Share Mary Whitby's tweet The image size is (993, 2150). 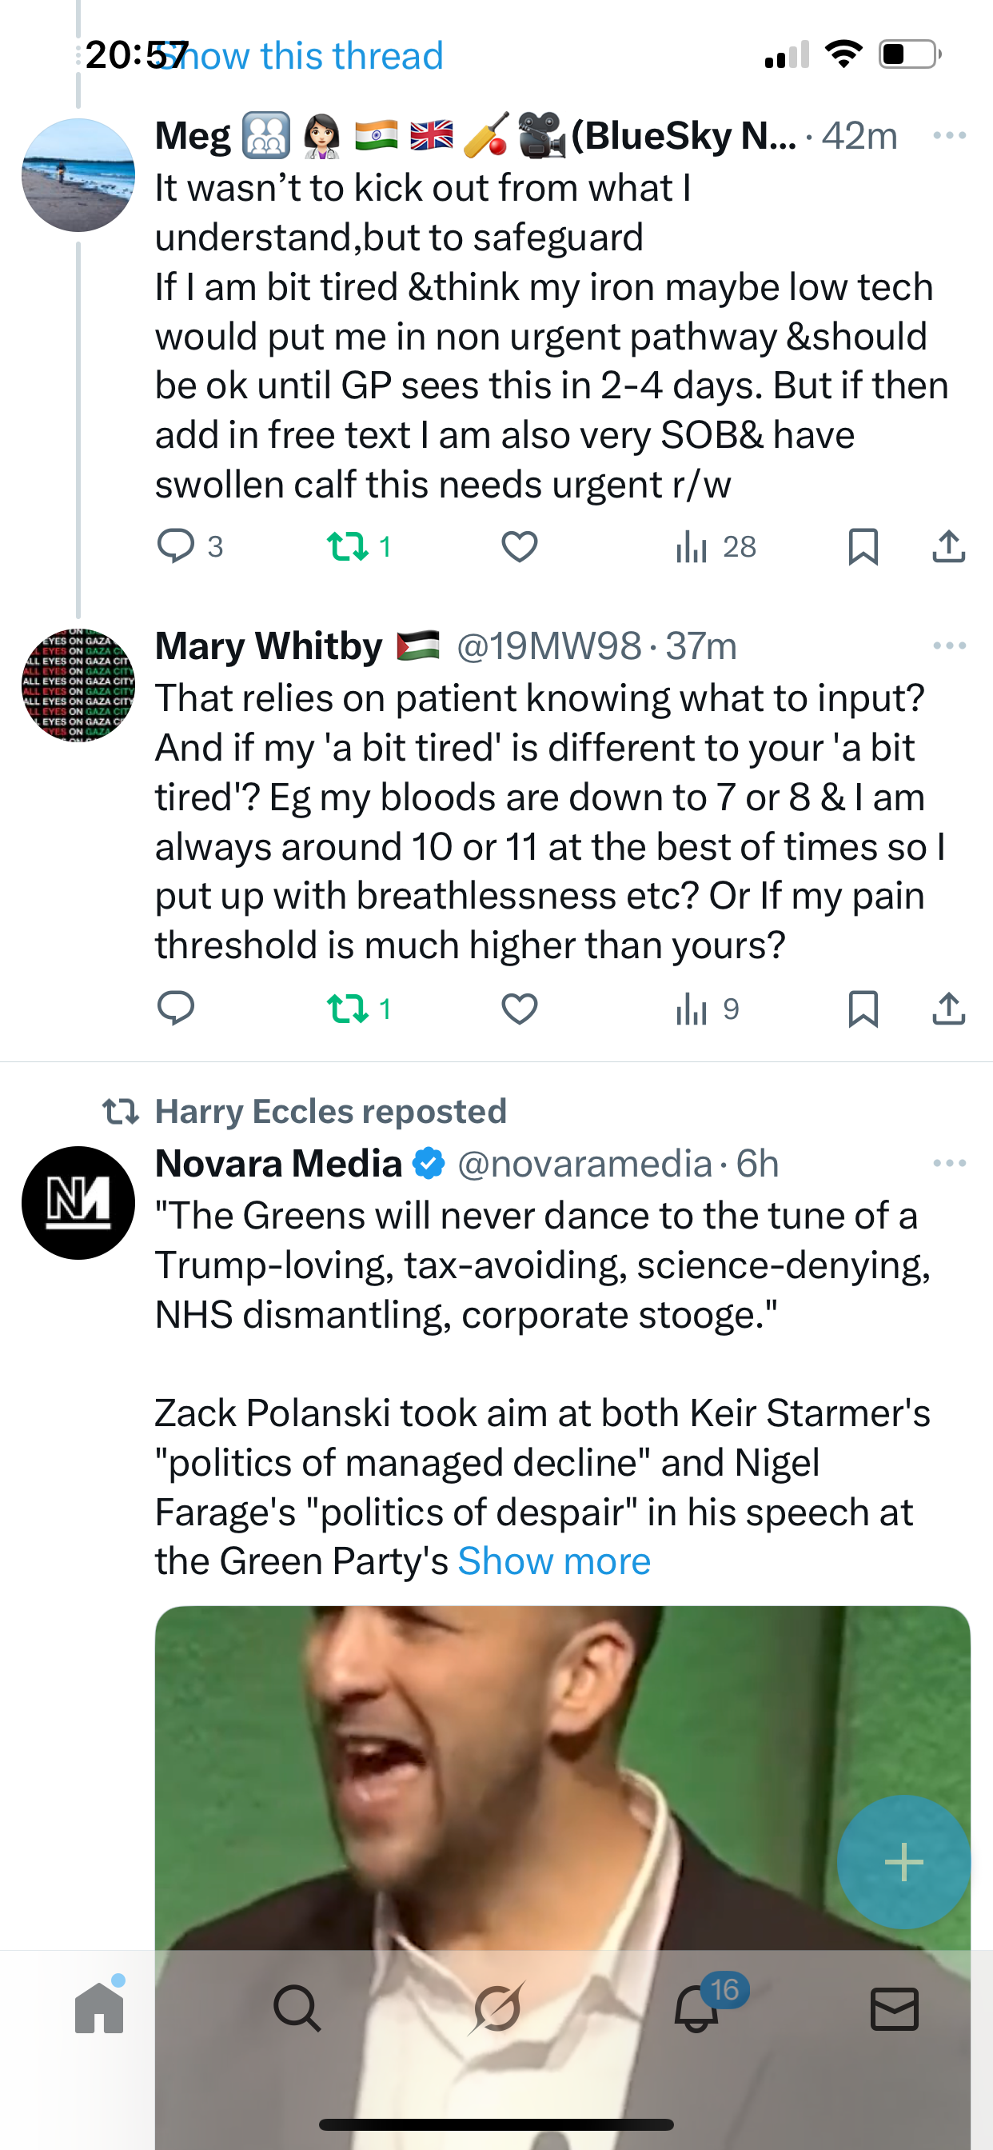pyautogui.click(x=948, y=1009)
